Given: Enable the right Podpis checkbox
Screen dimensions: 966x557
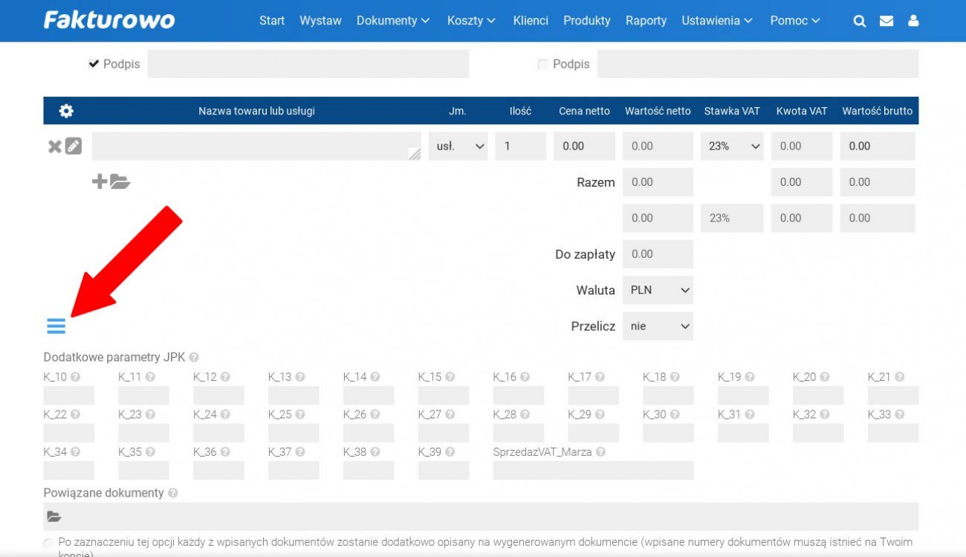Looking at the screenshot, I should click(x=542, y=65).
